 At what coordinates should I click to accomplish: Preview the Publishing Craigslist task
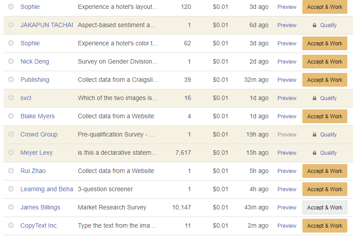click(x=287, y=80)
